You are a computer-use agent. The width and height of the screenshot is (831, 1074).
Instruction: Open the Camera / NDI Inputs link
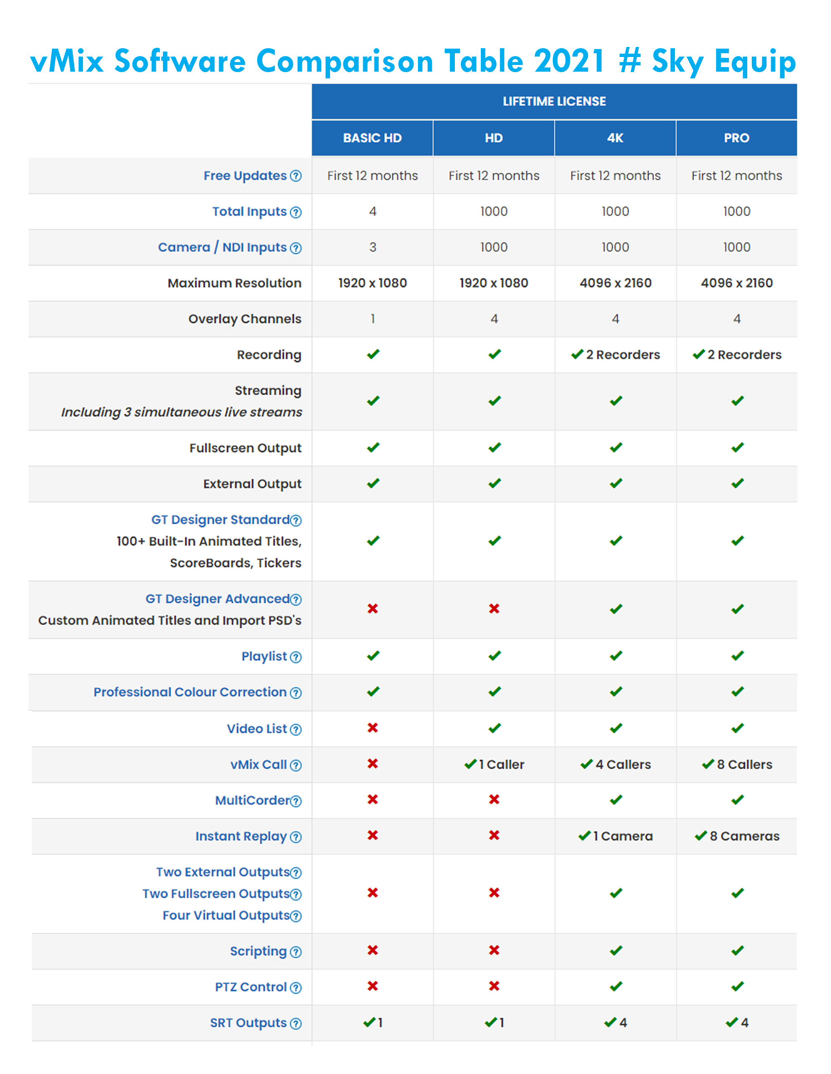tap(222, 247)
